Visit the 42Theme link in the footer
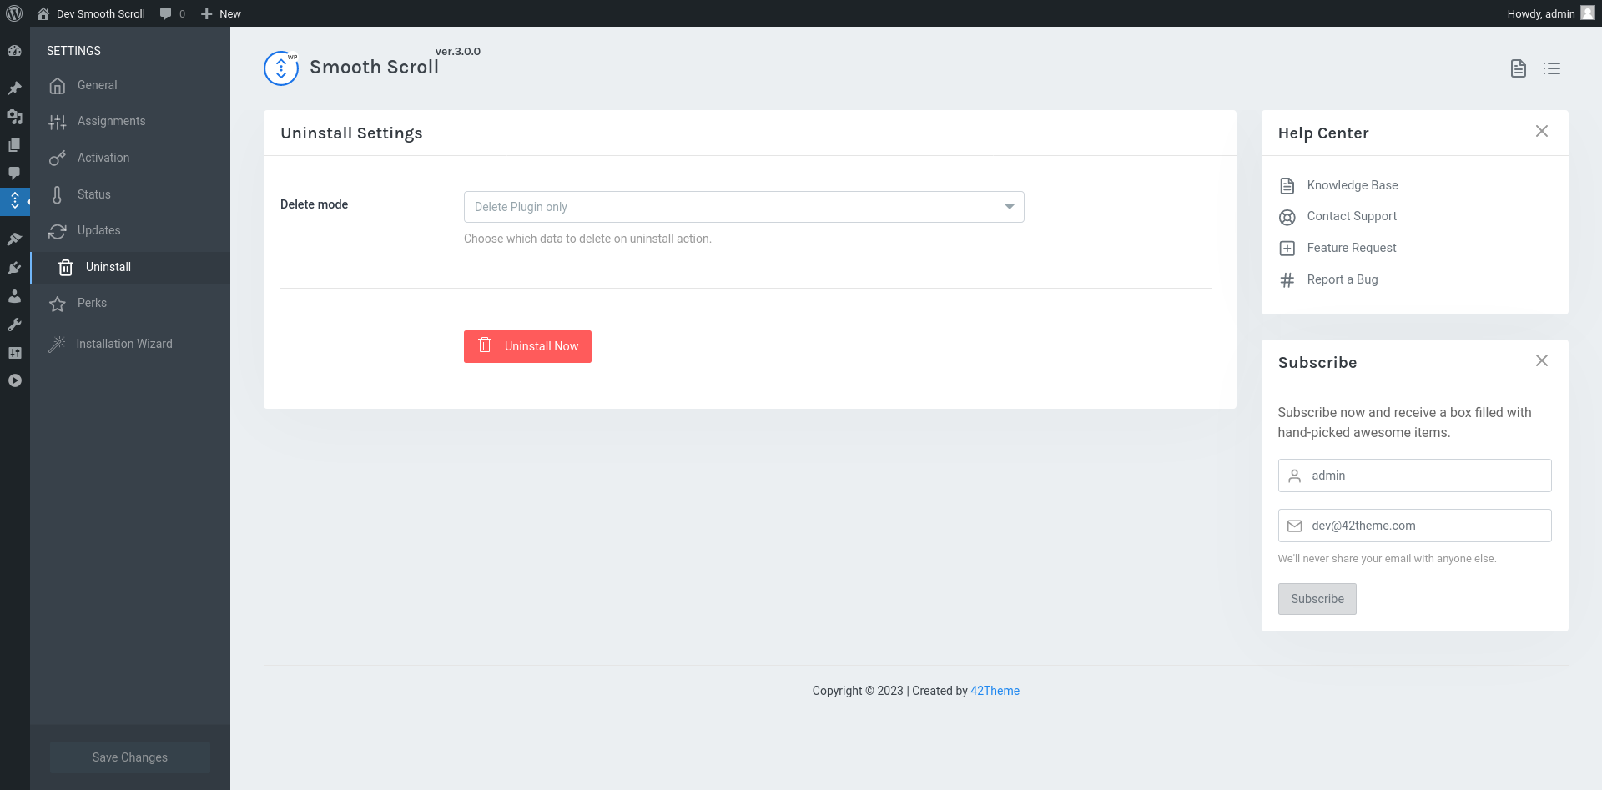 [x=995, y=691]
